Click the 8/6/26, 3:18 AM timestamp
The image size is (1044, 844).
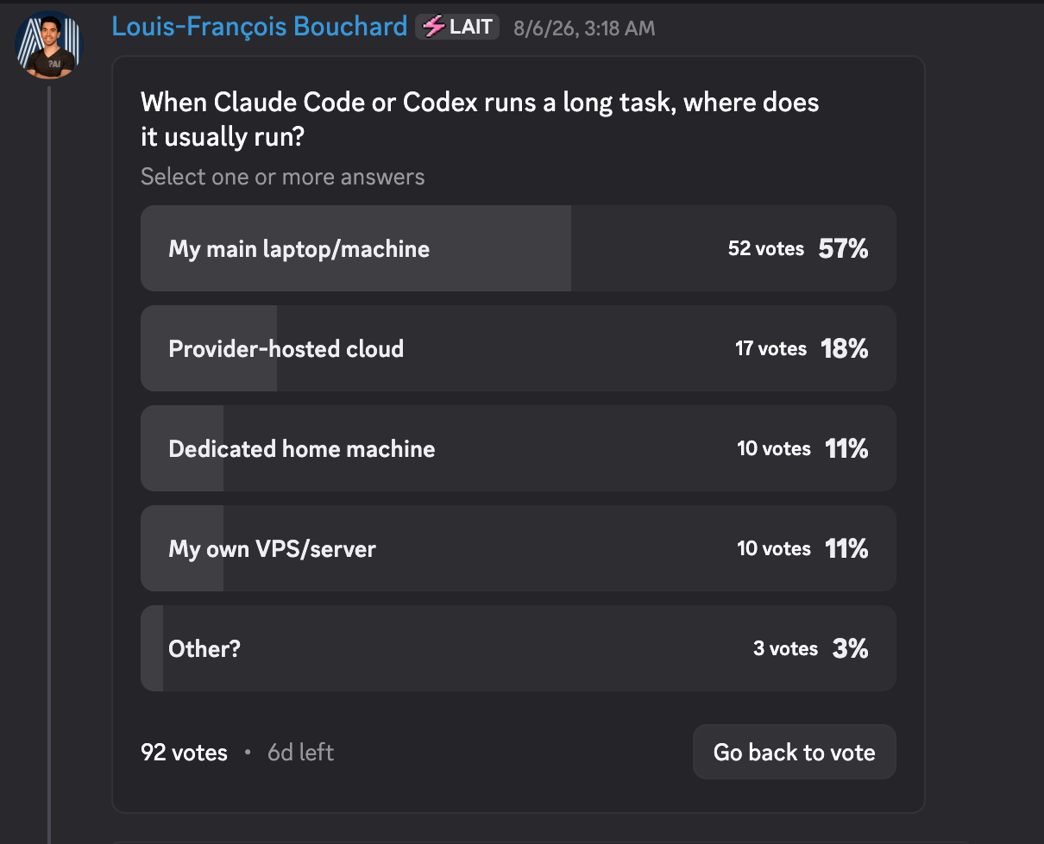click(x=584, y=28)
